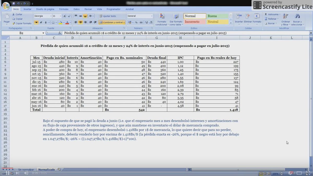Click the fill color paint bucket
Viewport: 313px width, 176px height.
pos(61,22)
